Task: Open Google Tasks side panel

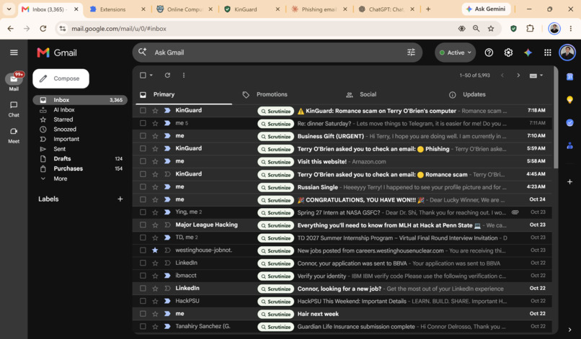Action: click(x=570, y=123)
